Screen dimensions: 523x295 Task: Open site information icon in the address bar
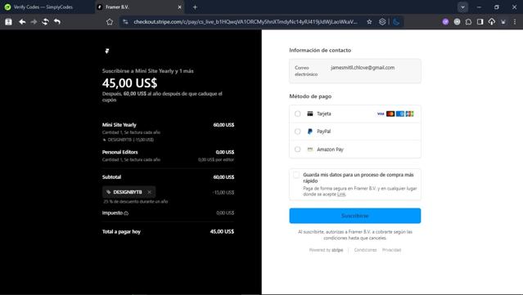click(x=125, y=21)
